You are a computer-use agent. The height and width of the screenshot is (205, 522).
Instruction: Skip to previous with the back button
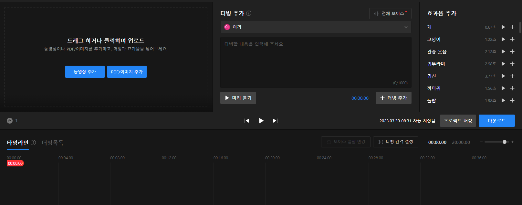(x=247, y=121)
